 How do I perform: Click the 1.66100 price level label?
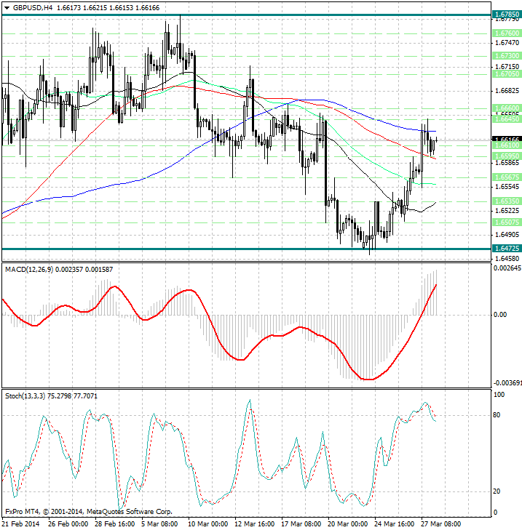(x=507, y=145)
